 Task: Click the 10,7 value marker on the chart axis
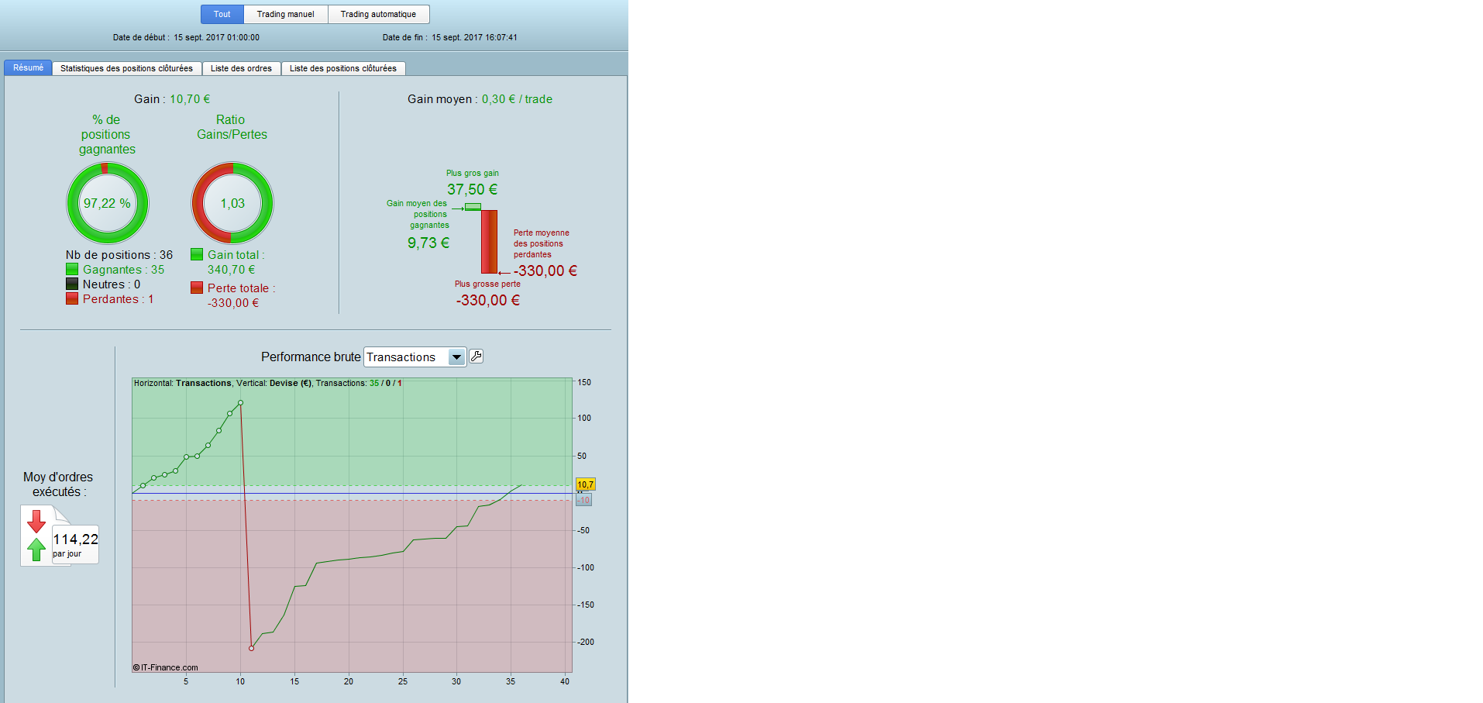coord(585,484)
